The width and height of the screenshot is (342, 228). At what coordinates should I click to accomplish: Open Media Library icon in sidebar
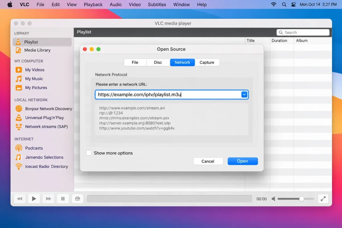(x=18, y=50)
